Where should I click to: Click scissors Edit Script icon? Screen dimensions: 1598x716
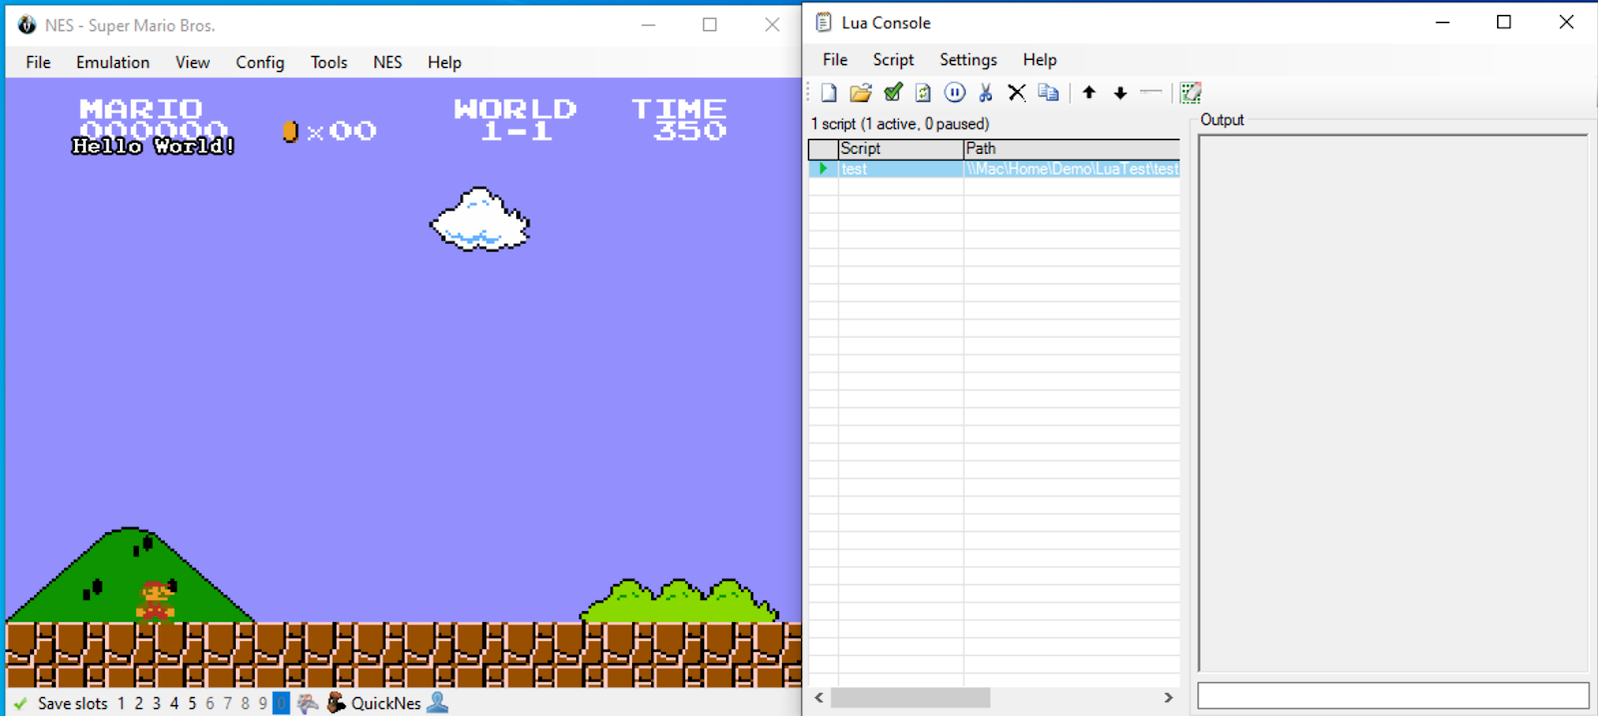tap(986, 93)
